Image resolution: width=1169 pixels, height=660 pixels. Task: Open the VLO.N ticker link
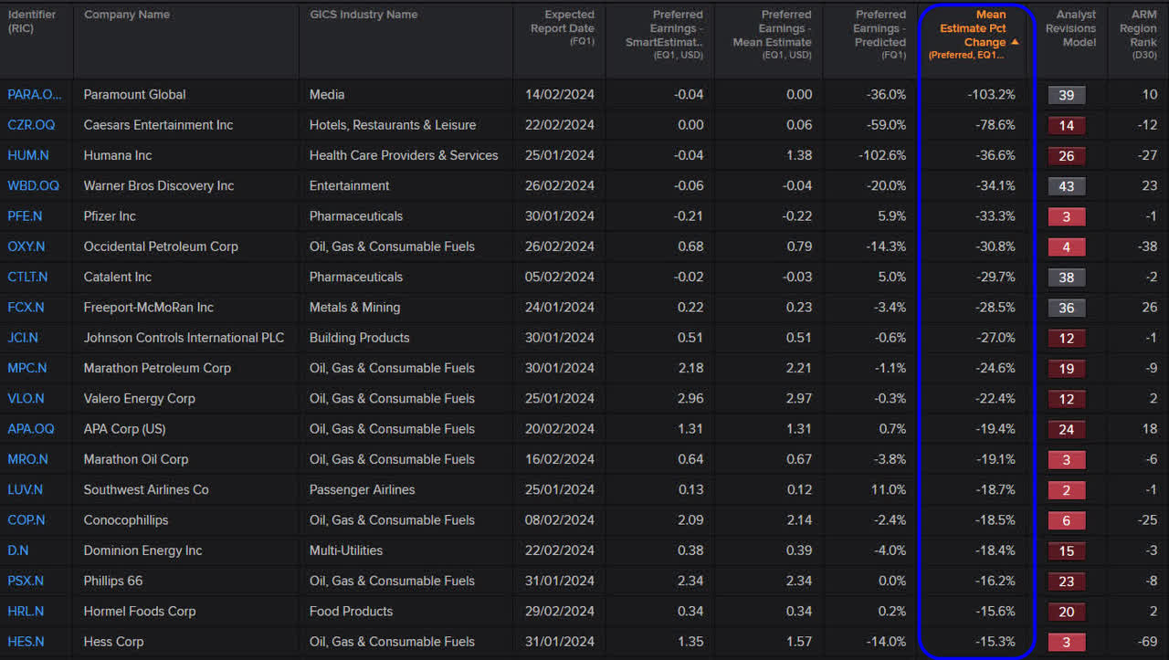click(26, 399)
